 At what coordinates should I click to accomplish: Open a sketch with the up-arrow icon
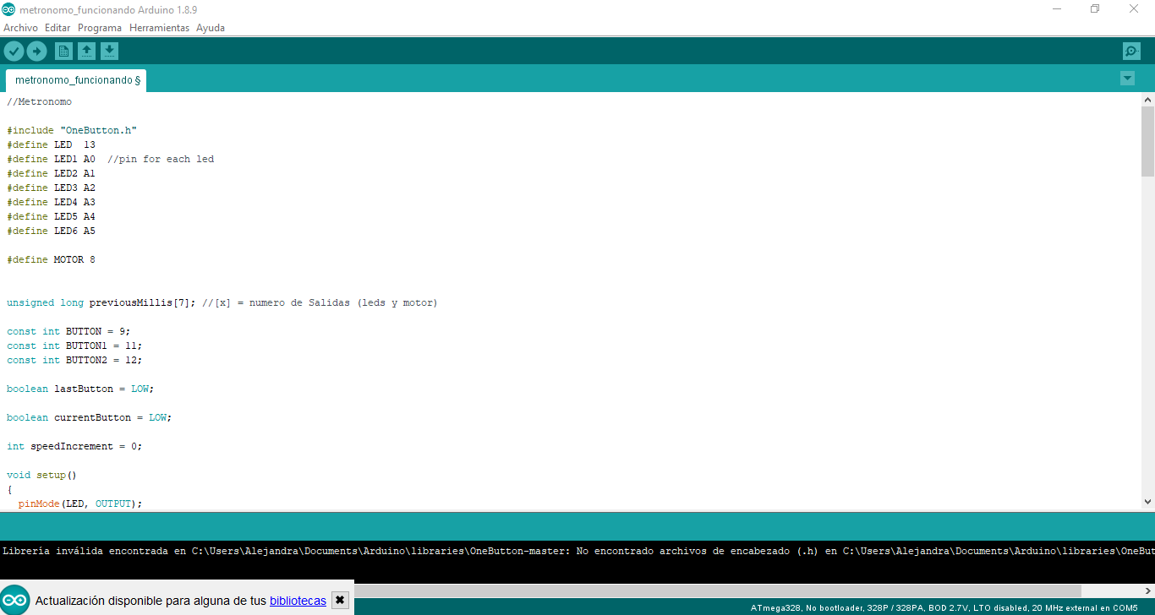click(86, 52)
